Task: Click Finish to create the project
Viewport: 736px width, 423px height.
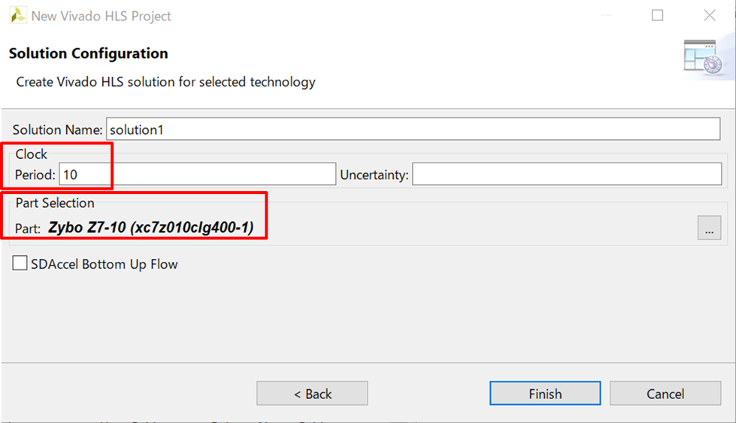Action: [545, 394]
